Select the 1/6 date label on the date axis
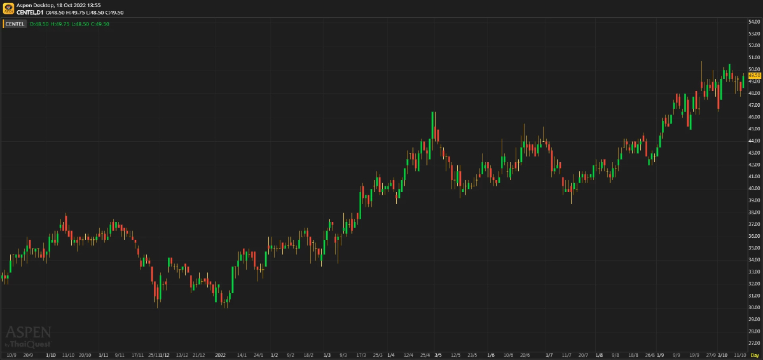The height and width of the screenshot is (360, 763). [491, 355]
